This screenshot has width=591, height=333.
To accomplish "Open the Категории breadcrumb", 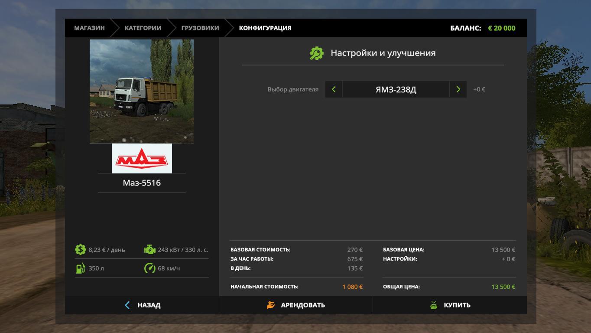I will (143, 28).
